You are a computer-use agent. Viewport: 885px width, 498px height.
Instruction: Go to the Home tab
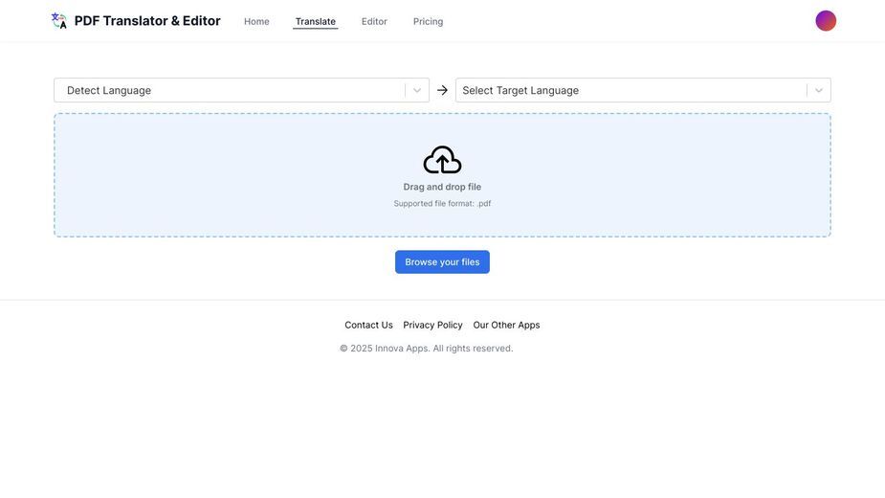point(256,21)
